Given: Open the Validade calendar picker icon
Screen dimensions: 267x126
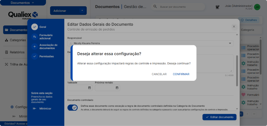Looking at the screenshot, I should pyautogui.click(x=89, y=88).
